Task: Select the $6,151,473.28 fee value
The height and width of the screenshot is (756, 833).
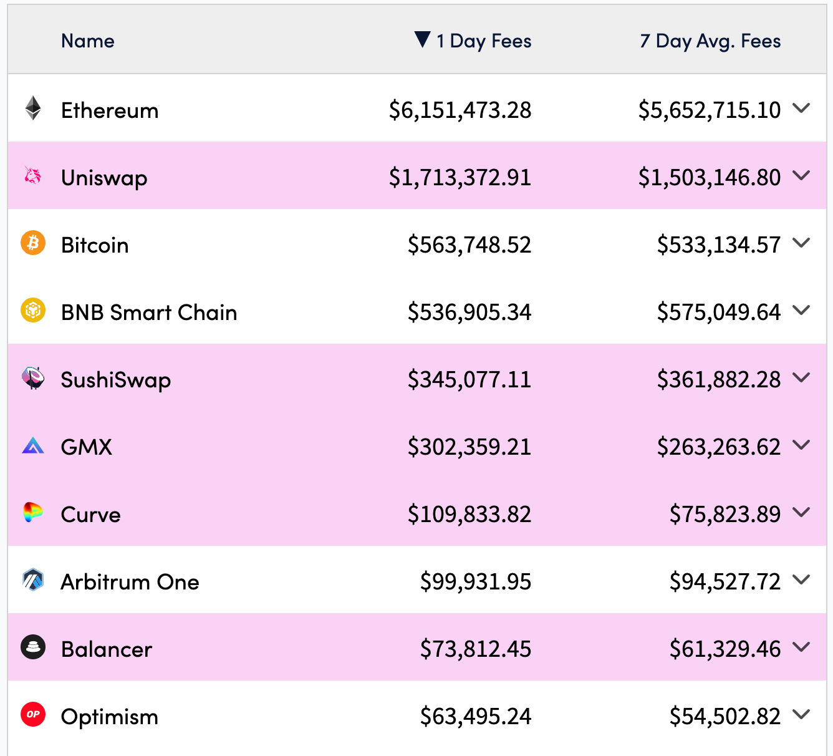Action: 460,110
